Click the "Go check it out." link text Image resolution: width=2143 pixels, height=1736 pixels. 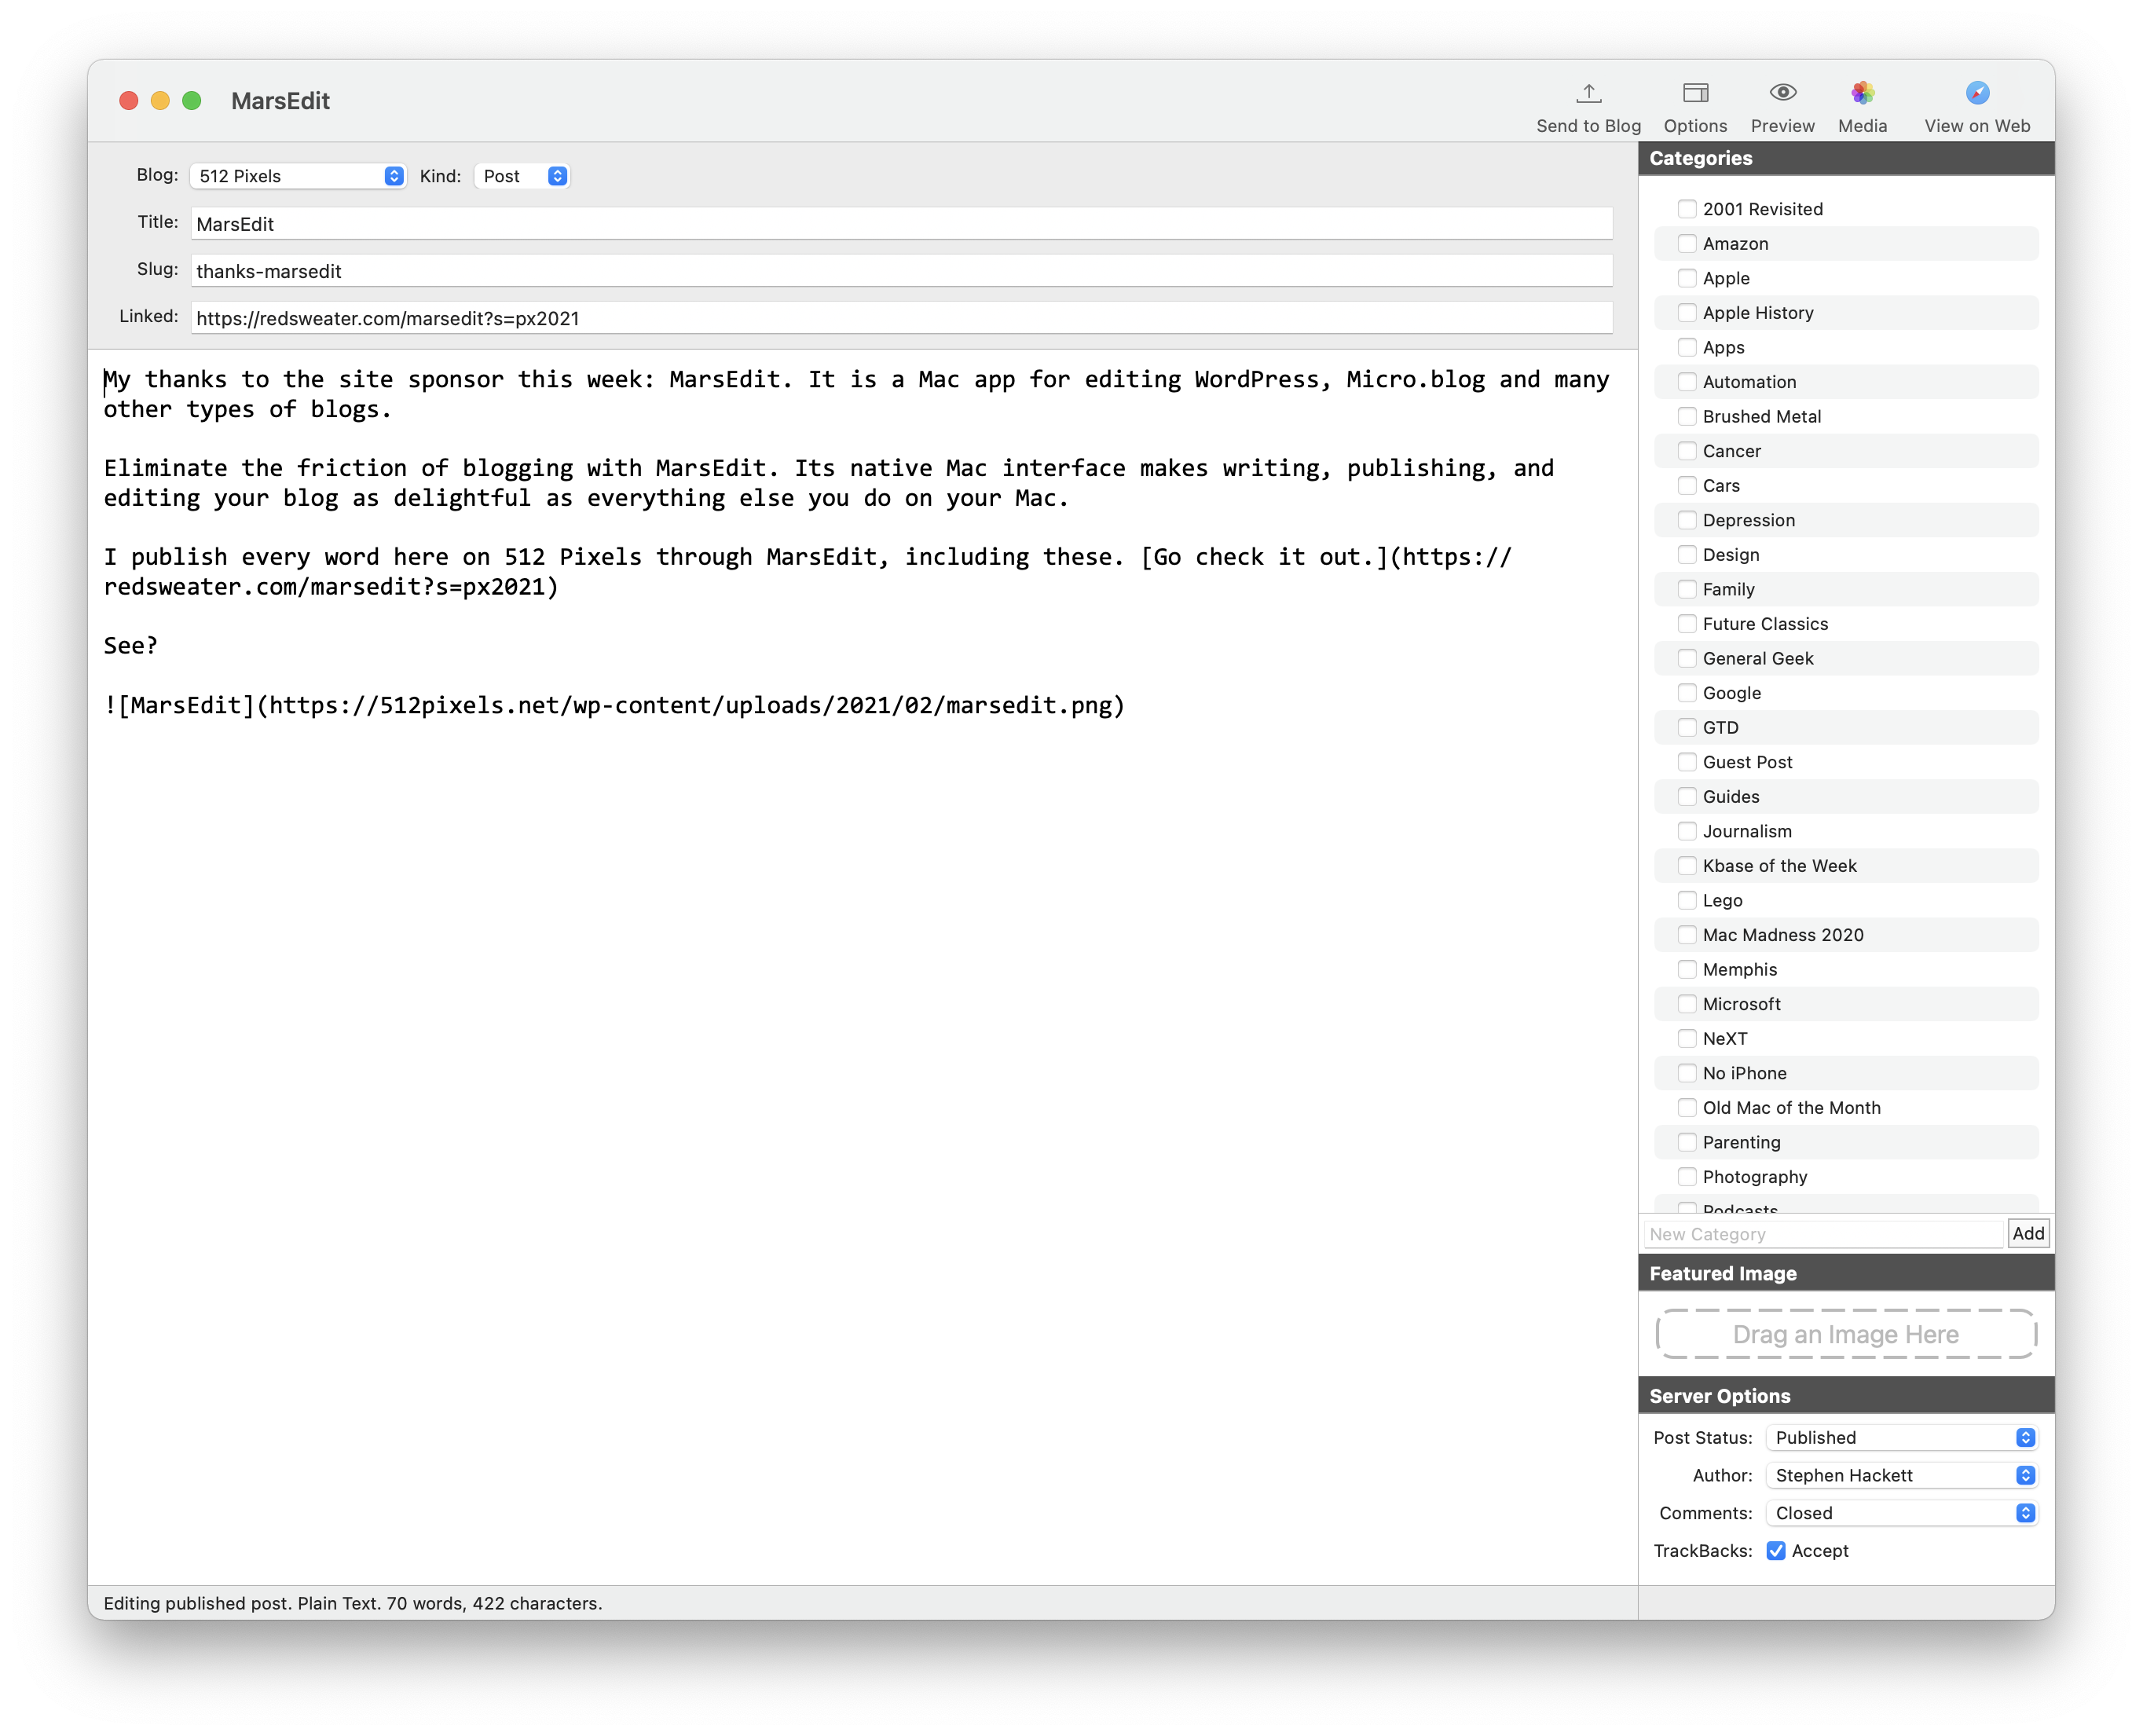pos(1264,557)
